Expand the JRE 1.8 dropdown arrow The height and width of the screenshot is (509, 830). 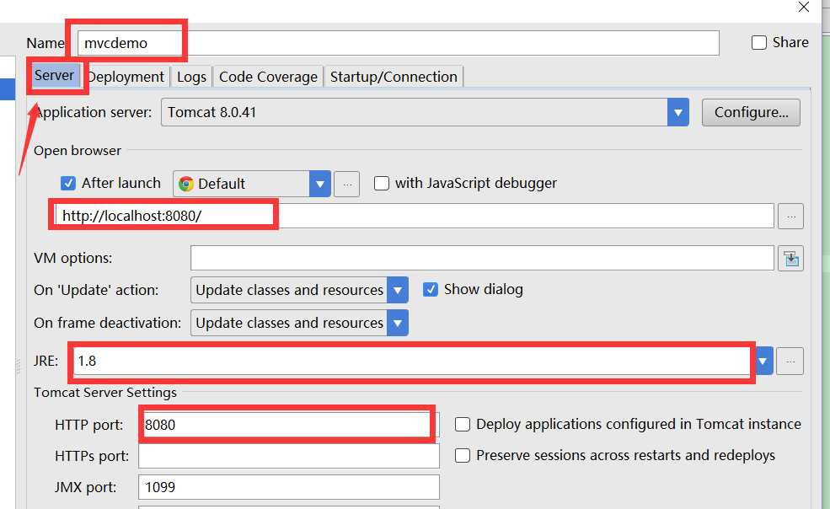tap(763, 361)
